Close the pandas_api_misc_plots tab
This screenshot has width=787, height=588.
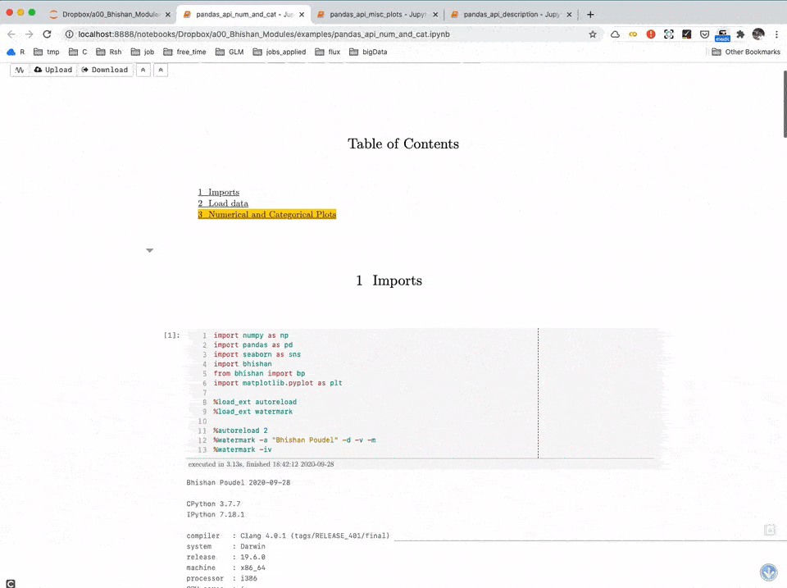pyautogui.click(x=435, y=15)
